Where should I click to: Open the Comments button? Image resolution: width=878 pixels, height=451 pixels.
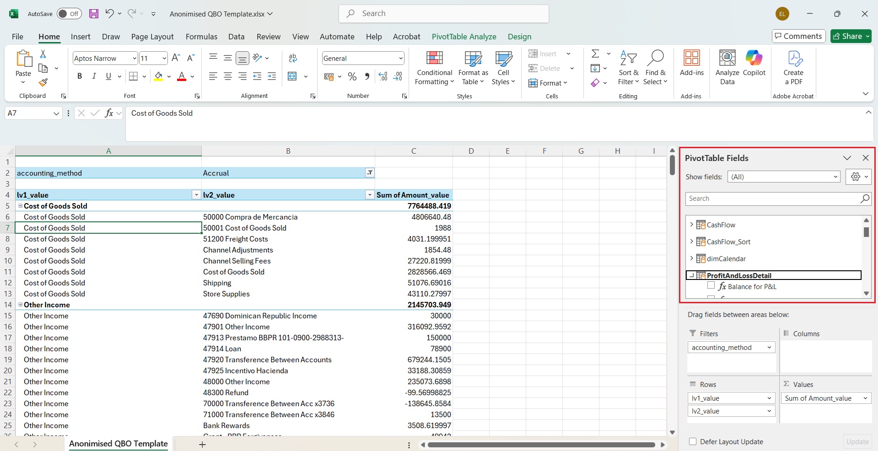coord(798,36)
